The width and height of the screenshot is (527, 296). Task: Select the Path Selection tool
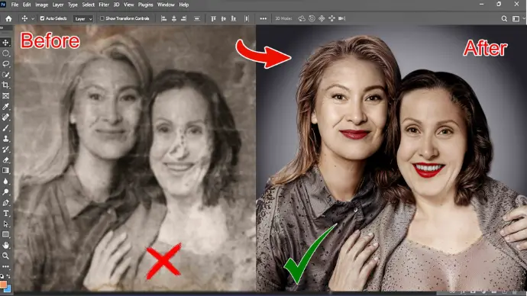pos(5,224)
